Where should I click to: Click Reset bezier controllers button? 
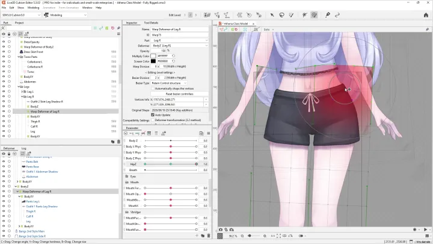pyautogui.click(x=179, y=94)
